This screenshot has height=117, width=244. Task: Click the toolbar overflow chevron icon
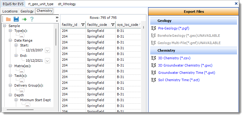tap(57, 17)
